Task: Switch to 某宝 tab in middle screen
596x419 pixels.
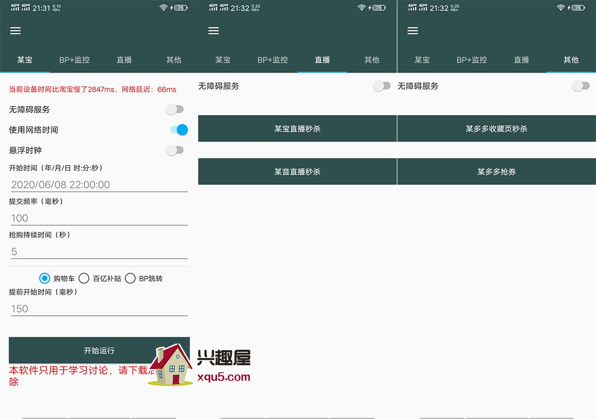Action: [223, 60]
